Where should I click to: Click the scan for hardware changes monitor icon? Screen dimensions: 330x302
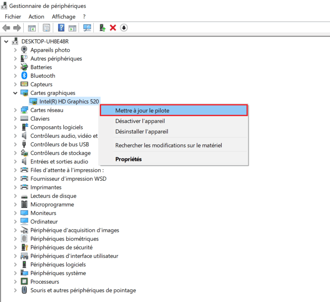87,28
